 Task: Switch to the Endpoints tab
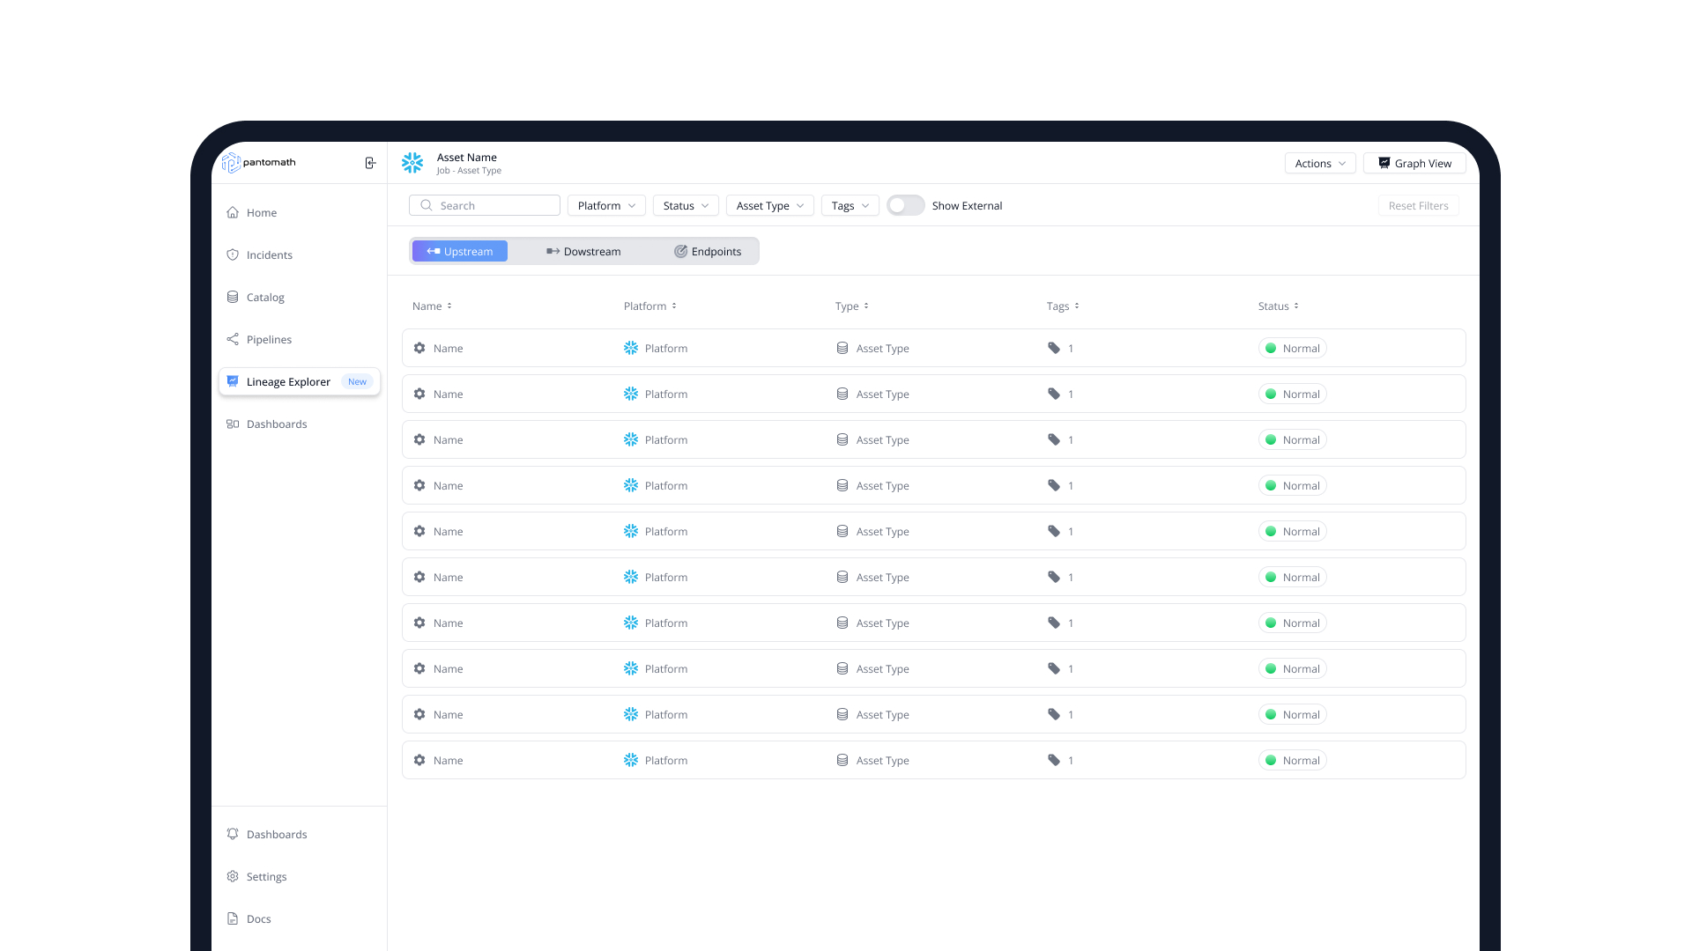click(708, 251)
